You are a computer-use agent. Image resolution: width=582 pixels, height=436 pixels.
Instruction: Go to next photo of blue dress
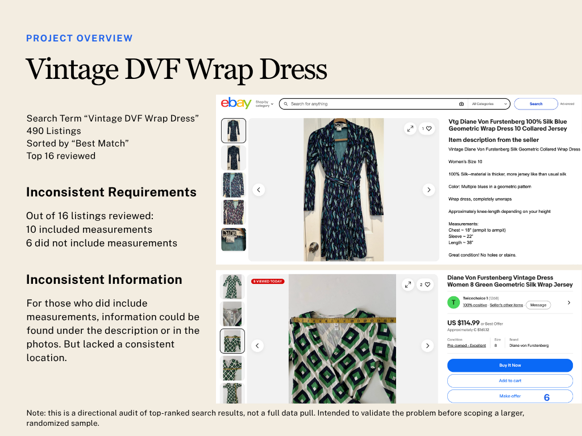pyautogui.click(x=429, y=190)
